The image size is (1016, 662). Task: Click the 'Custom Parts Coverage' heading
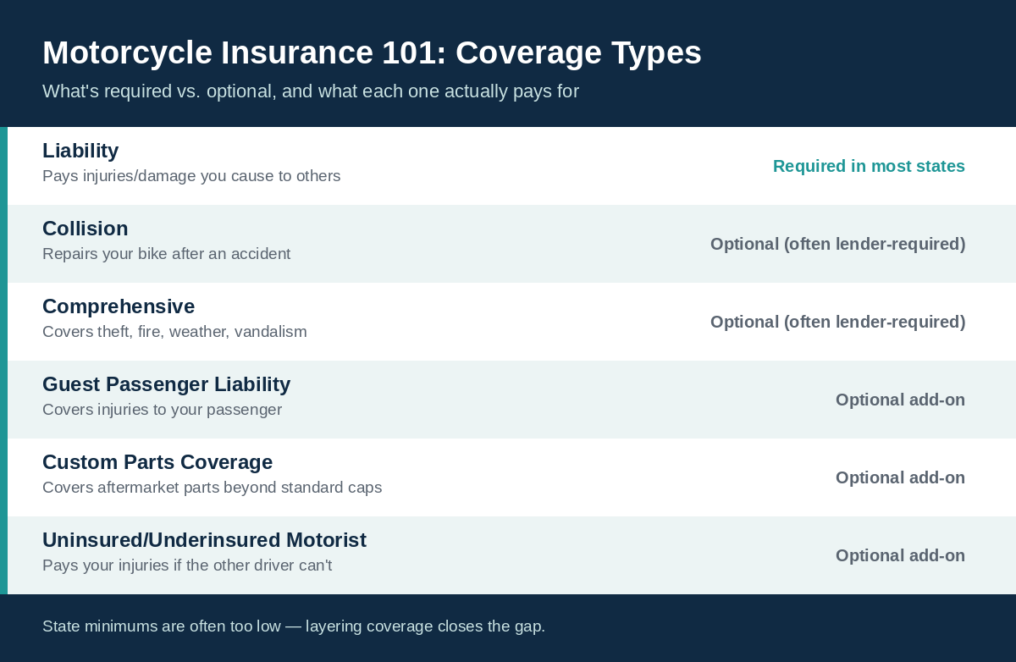[157, 462]
